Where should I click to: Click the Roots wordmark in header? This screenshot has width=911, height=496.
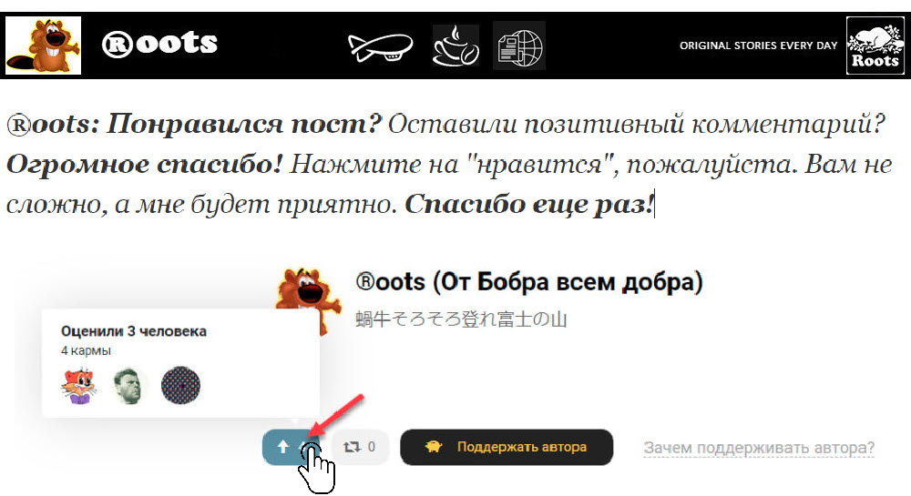[159, 44]
